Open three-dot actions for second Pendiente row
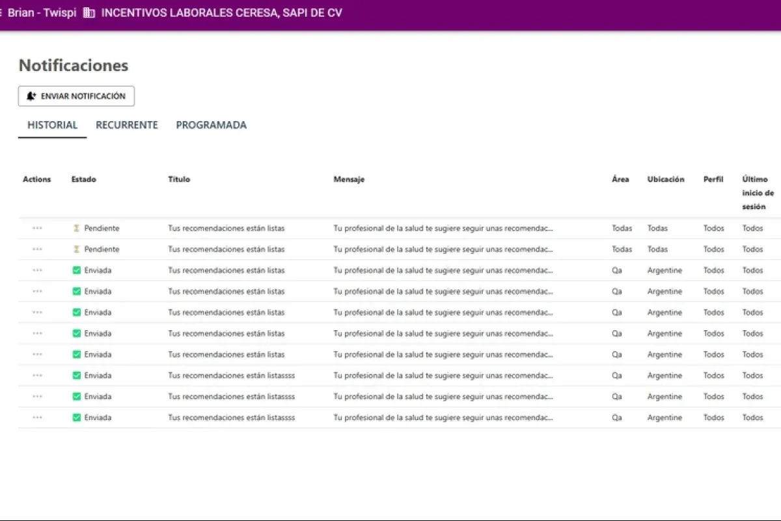 pyautogui.click(x=37, y=249)
